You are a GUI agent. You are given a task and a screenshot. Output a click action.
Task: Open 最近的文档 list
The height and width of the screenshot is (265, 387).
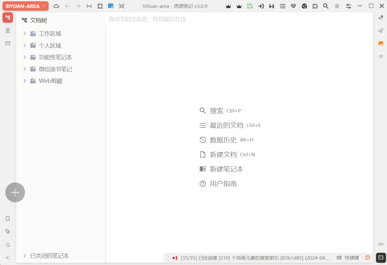227,125
